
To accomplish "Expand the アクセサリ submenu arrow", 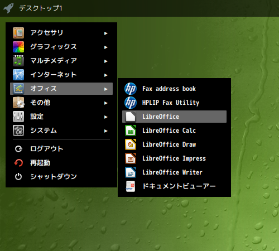I will [106, 33].
